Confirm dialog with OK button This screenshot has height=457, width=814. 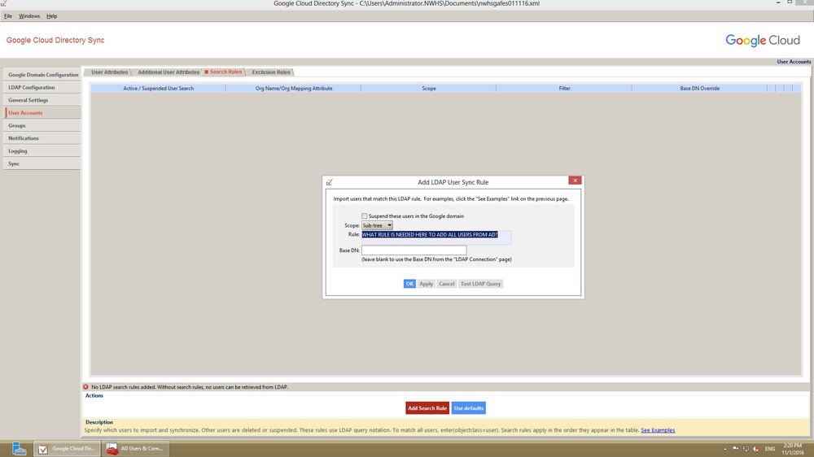[x=409, y=284]
